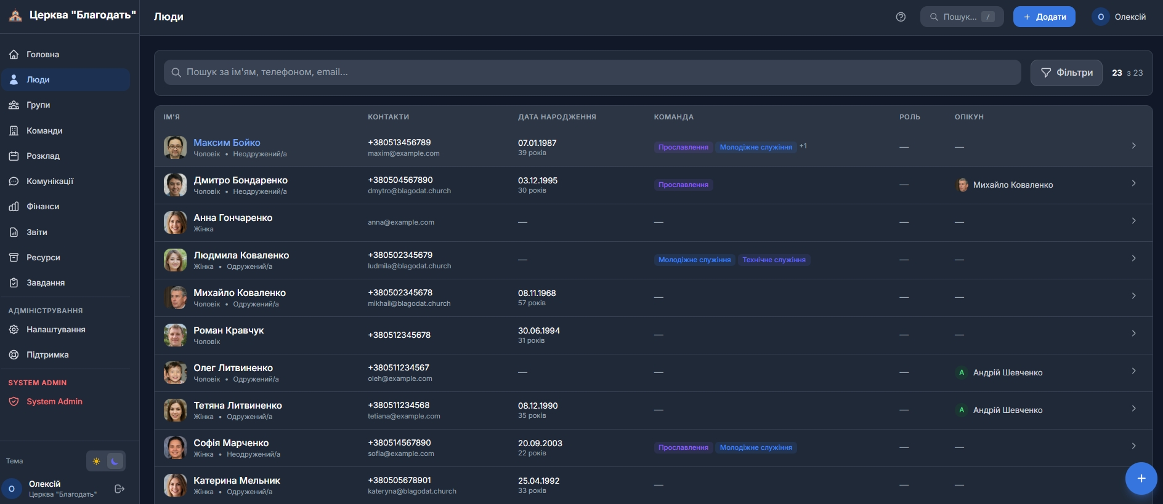
Task: Click the Підтримка lifebuoy icon
Action: [14, 355]
